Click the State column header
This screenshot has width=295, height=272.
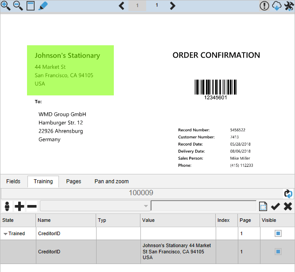18,220
